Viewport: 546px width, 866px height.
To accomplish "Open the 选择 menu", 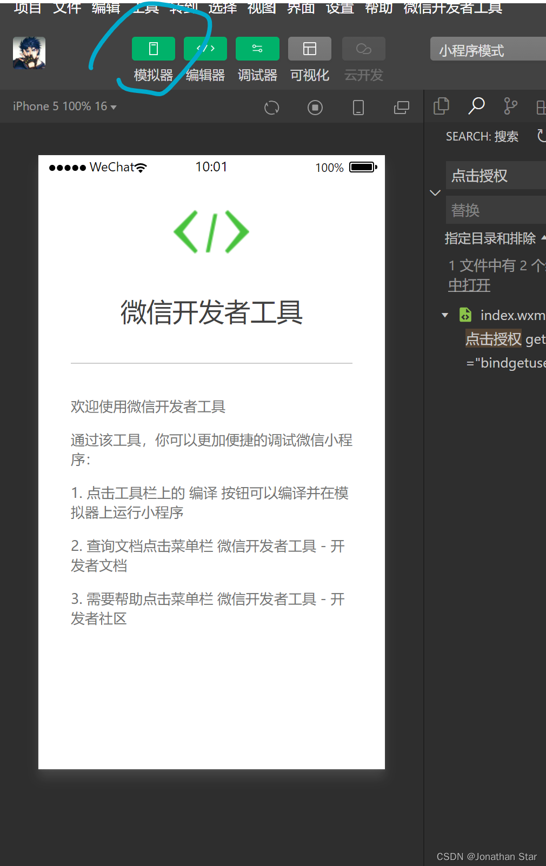I will pos(223,8).
